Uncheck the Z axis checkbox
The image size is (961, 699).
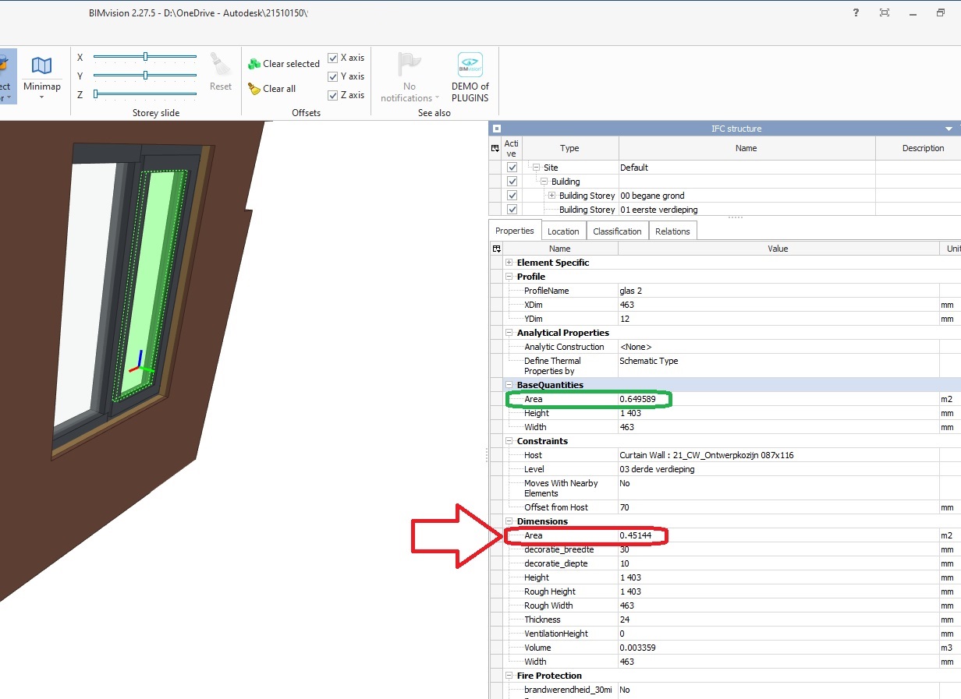[x=333, y=94]
